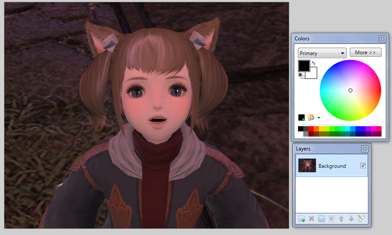Expand the palette management dropdown arrow

pos(319,117)
